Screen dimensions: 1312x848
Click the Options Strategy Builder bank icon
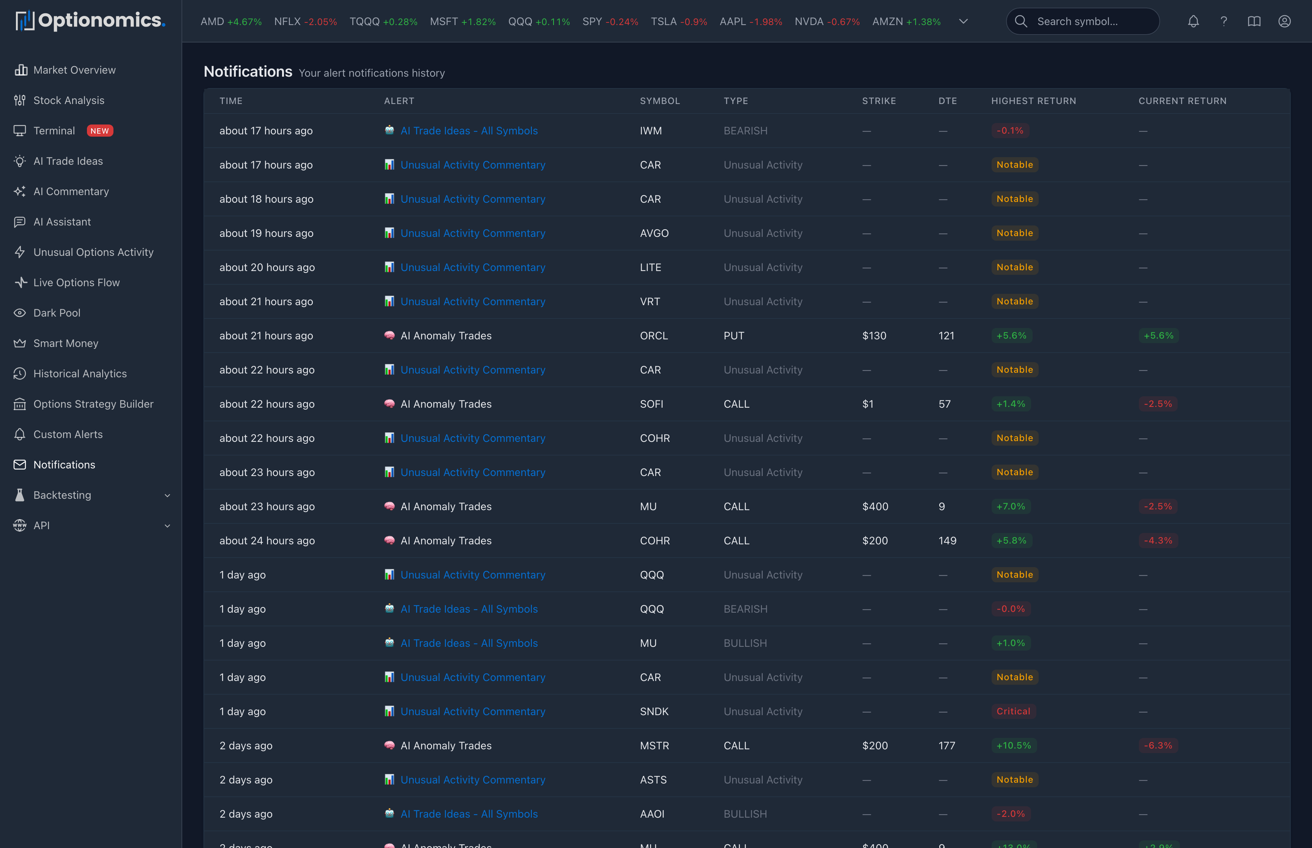click(20, 404)
